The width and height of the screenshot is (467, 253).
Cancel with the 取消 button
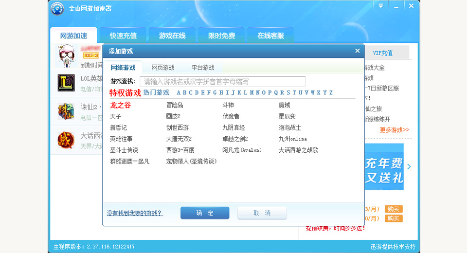pyautogui.click(x=262, y=213)
